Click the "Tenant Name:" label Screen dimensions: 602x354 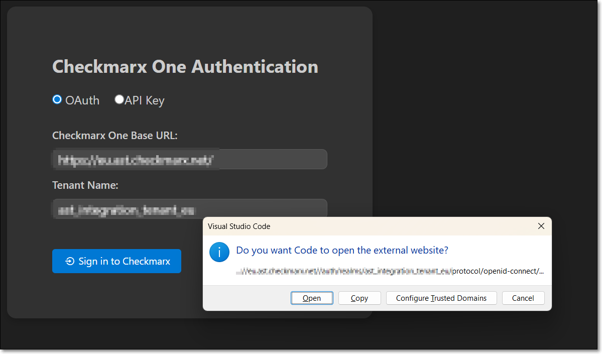click(85, 185)
